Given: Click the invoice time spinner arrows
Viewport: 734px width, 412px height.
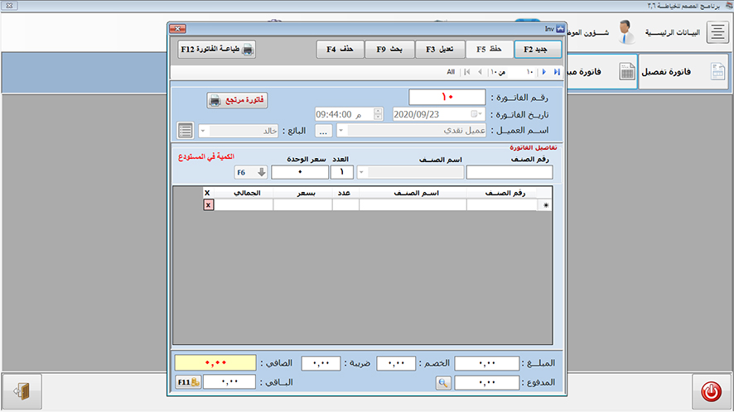Looking at the screenshot, I should pyautogui.click(x=379, y=114).
